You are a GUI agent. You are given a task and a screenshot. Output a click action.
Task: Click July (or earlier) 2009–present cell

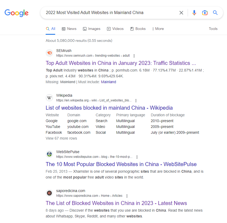point(175,132)
